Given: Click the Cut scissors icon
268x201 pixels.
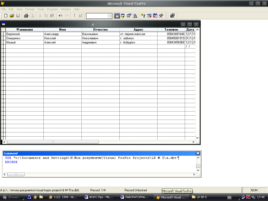Looking at the screenshot, I should (x=40, y=16).
